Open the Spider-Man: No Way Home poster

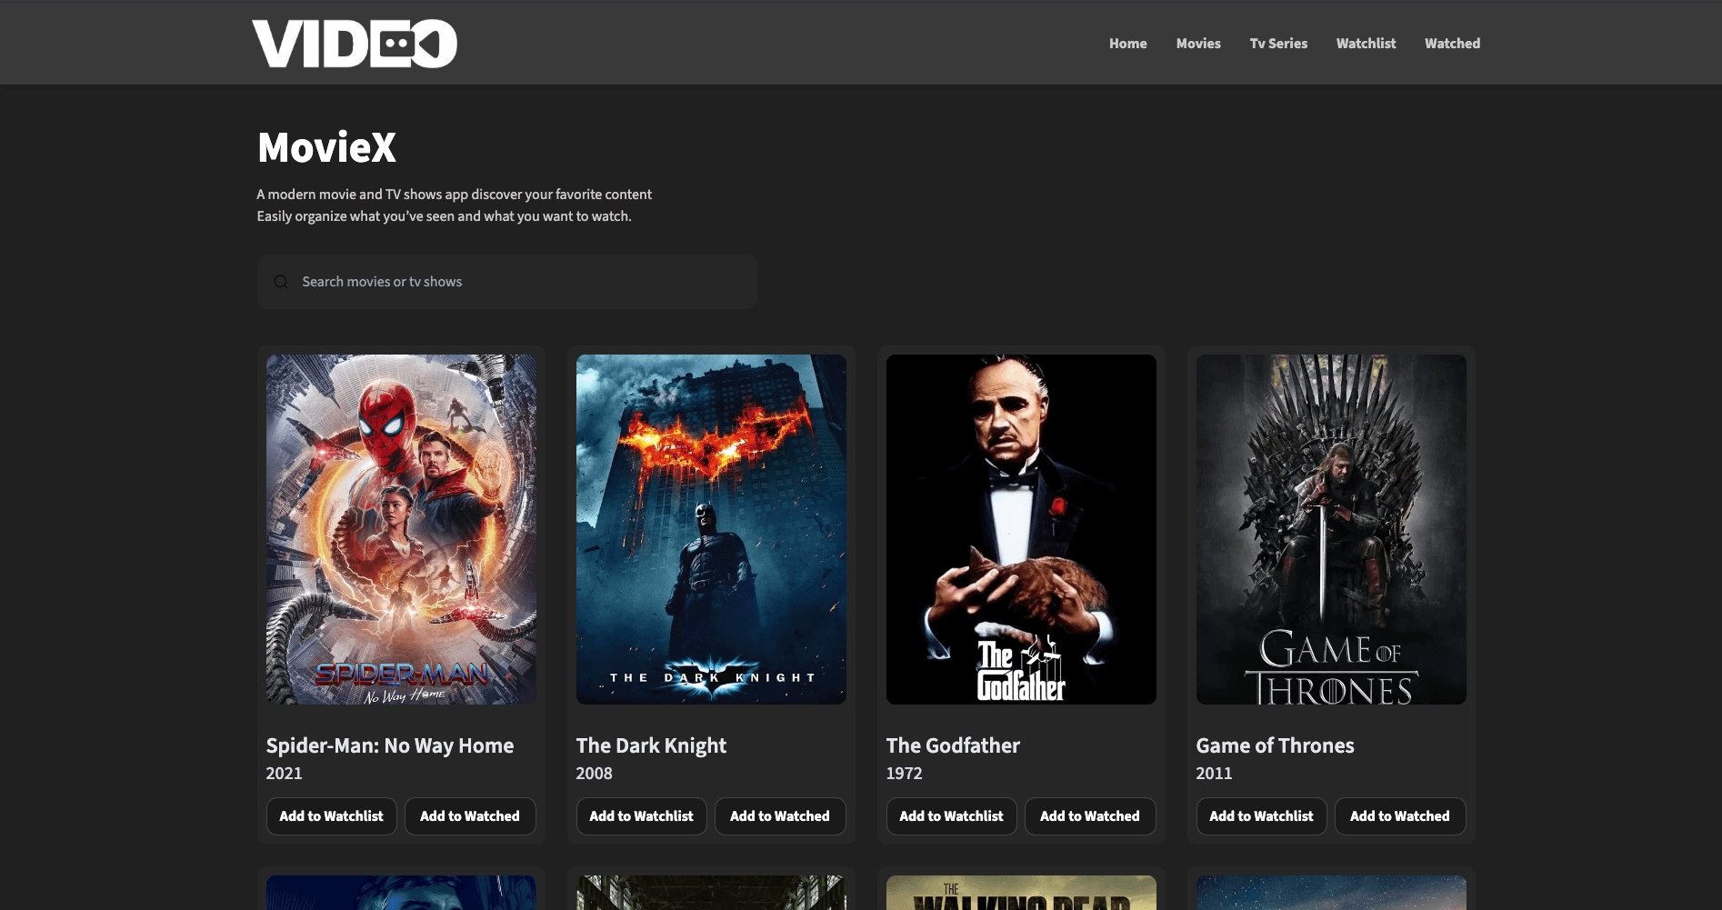tap(401, 529)
